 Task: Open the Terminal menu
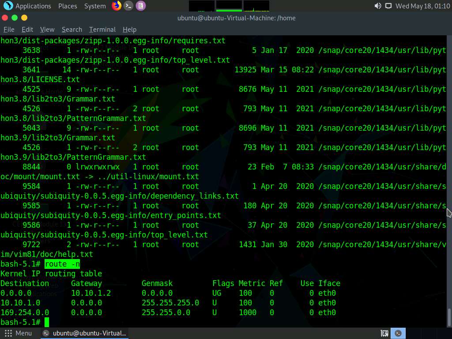102,30
